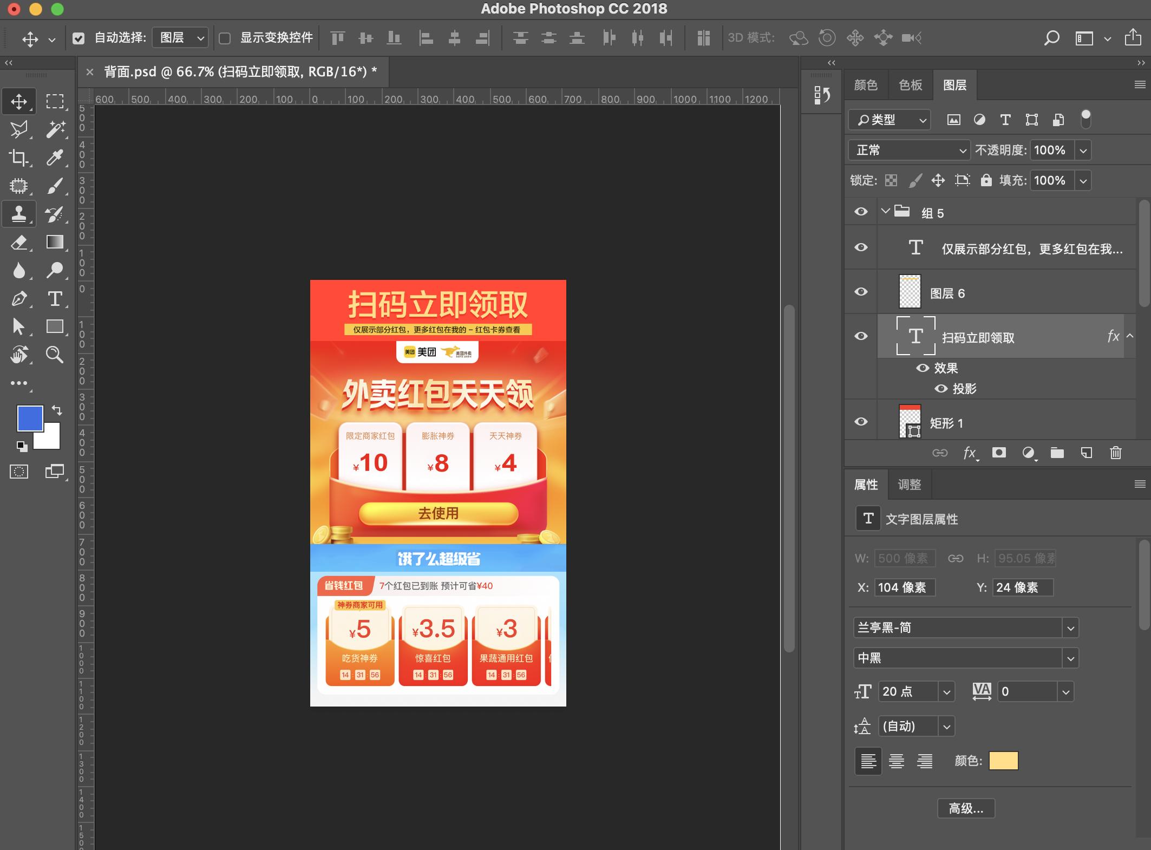Screen dimensions: 1151x850
Task: Switch to the 色板 tab
Action: (910, 85)
